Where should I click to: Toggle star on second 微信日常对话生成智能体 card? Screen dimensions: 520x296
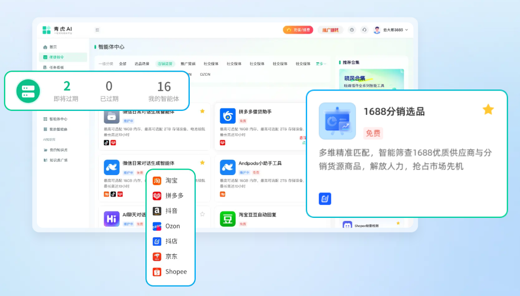coord(202,163)
